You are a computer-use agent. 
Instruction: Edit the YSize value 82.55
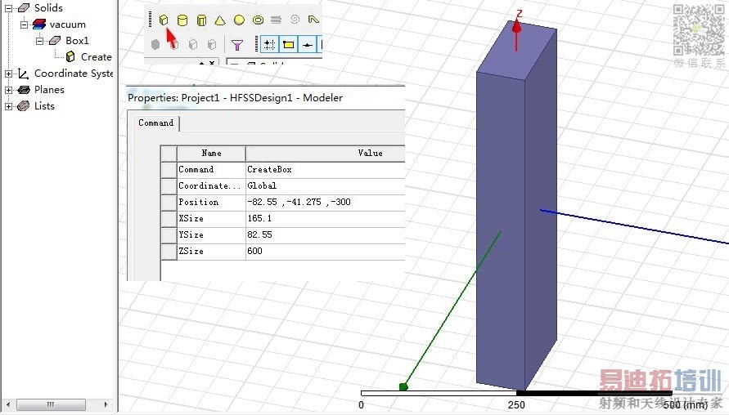(326, 235)
